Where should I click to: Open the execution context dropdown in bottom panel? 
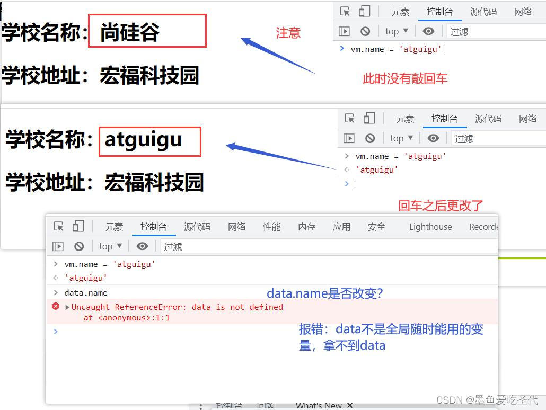(x=110, y=246)
